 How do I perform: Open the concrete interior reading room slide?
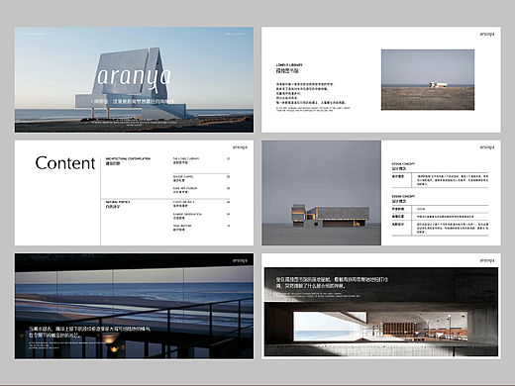381,306
